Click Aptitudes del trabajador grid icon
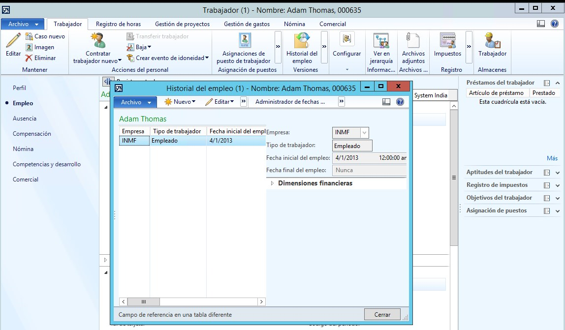This screenshot has height=330, width=565. pyautogui.click(x=547, y=173)
